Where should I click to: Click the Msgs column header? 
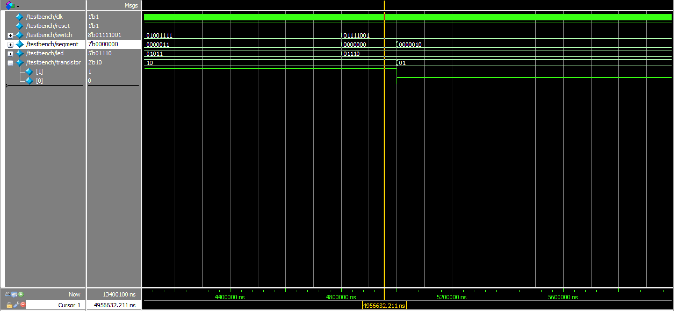[x=131, y=5]
